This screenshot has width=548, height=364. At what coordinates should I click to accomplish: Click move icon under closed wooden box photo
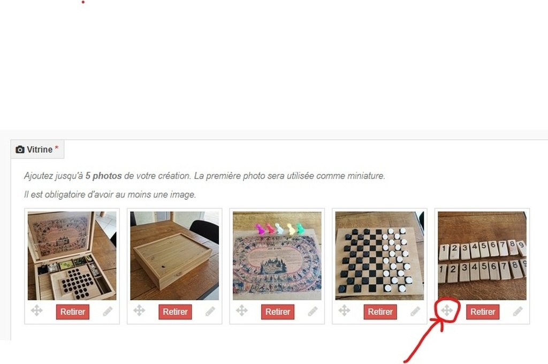[139, 310]
